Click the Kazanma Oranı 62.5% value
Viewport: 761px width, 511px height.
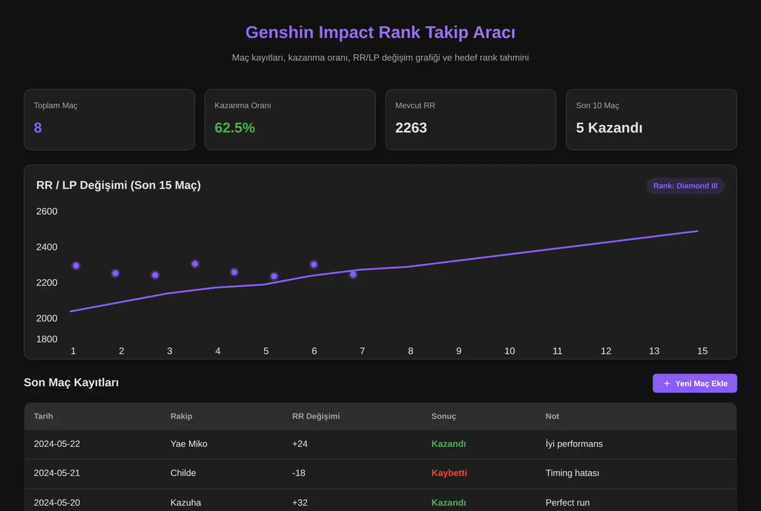click(235, 127)
